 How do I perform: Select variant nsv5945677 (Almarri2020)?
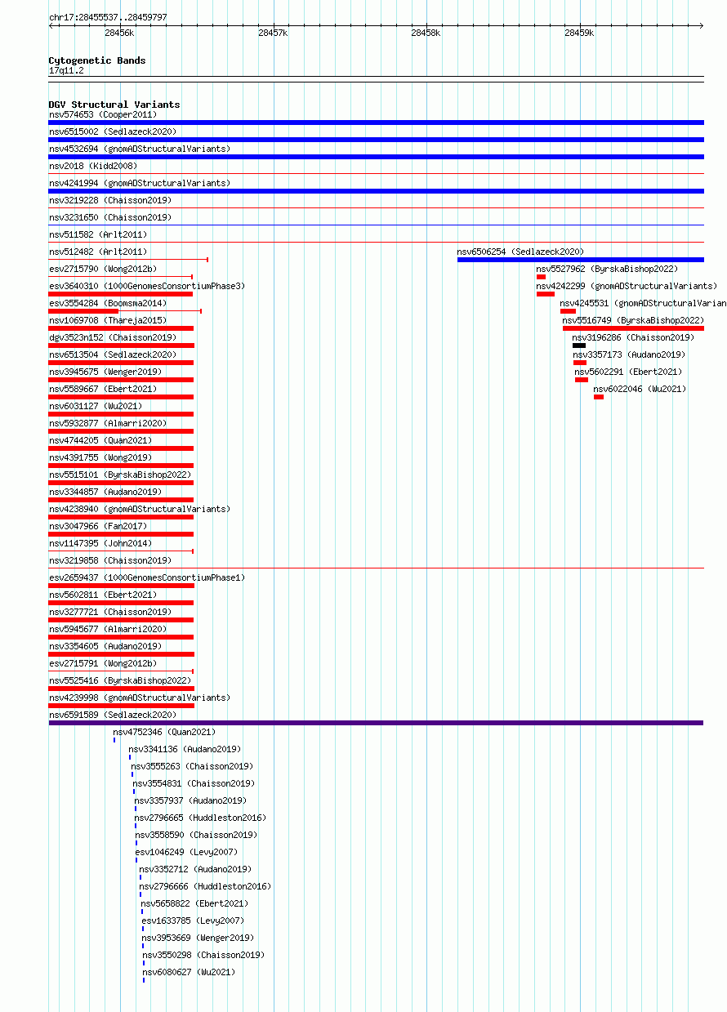point(108,629)
